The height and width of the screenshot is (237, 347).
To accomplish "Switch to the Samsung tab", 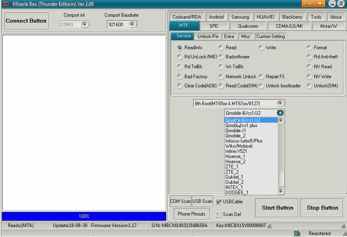I will click(x=240, y=17).
